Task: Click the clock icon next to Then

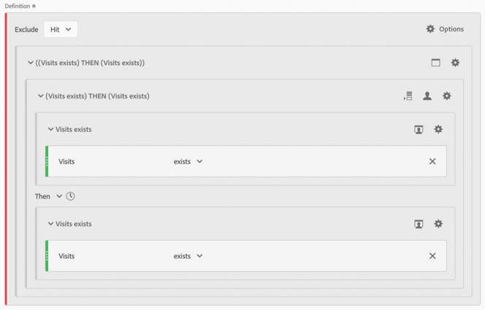Action: click(x=70, y=196)
